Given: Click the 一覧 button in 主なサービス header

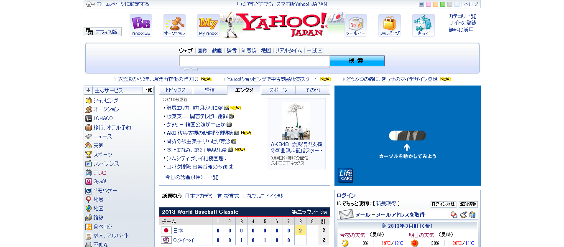Looking at the screenshot, I should [148, 90].
